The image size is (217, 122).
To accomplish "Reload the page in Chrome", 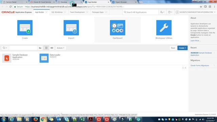I will point(11,7).
